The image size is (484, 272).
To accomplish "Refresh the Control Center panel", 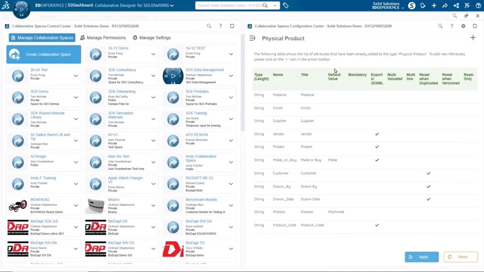I will coord(232,26).
